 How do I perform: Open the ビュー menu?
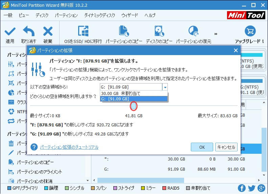tap(24, 15)
